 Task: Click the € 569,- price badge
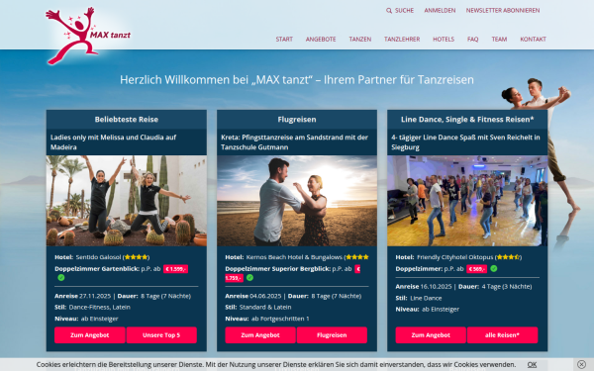(x=476, y=269)
